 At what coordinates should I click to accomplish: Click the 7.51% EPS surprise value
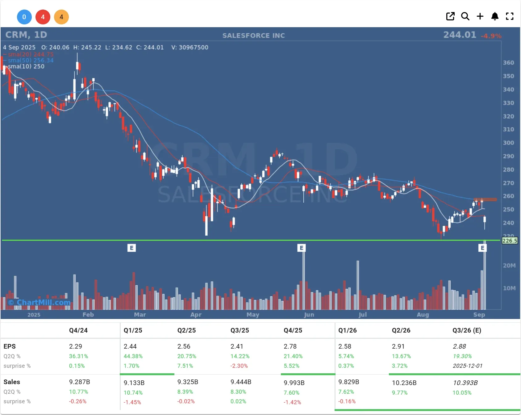point(185,366)
